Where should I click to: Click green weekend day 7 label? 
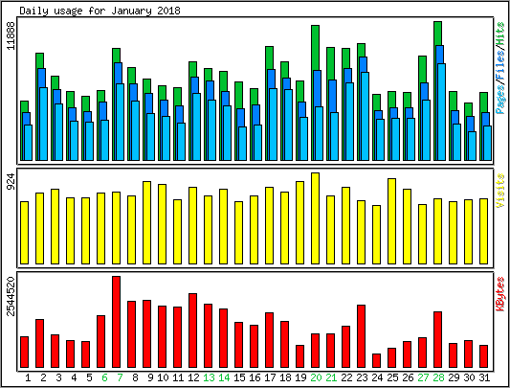pyautogui.click(x=120, y=377)
